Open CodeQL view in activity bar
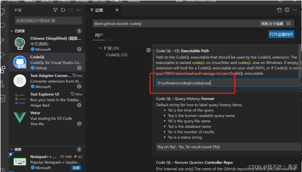302x172 pixels. click(x=2, y=99)
